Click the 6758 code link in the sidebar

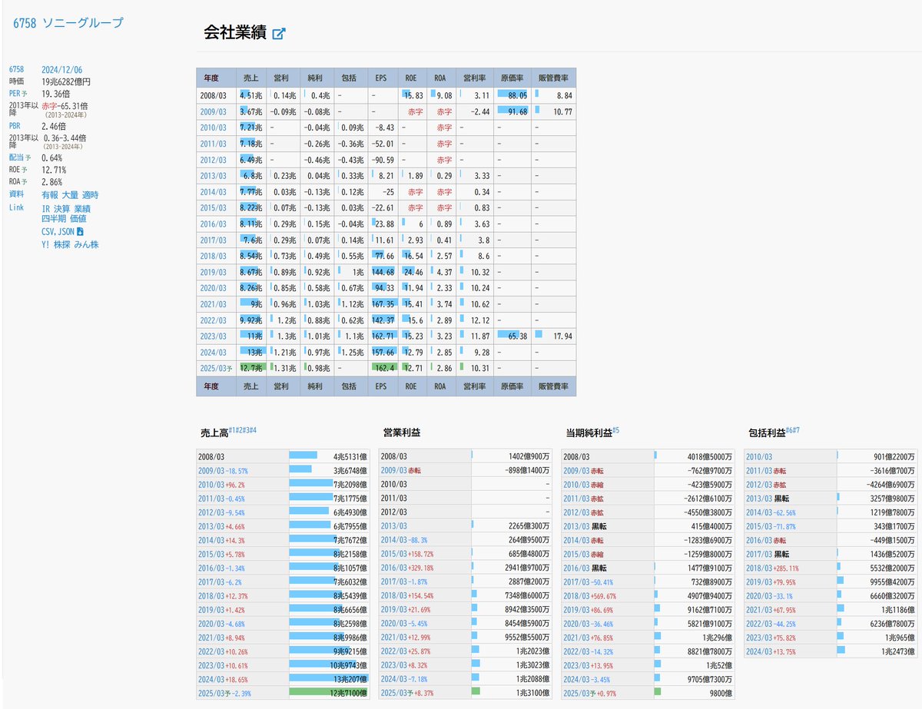tap(17, 70)
